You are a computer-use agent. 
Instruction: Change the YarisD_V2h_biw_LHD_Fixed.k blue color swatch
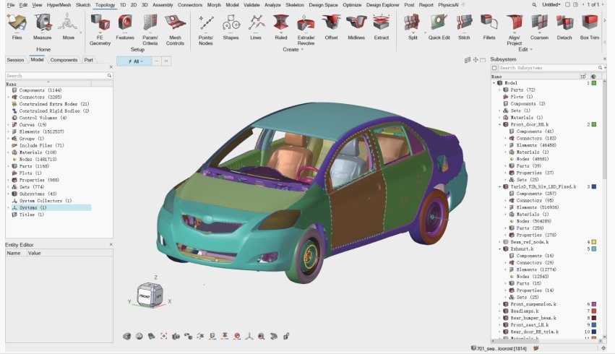pos(594,186)
